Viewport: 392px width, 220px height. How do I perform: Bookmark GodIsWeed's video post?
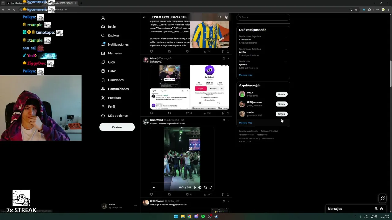coord(223,194)
